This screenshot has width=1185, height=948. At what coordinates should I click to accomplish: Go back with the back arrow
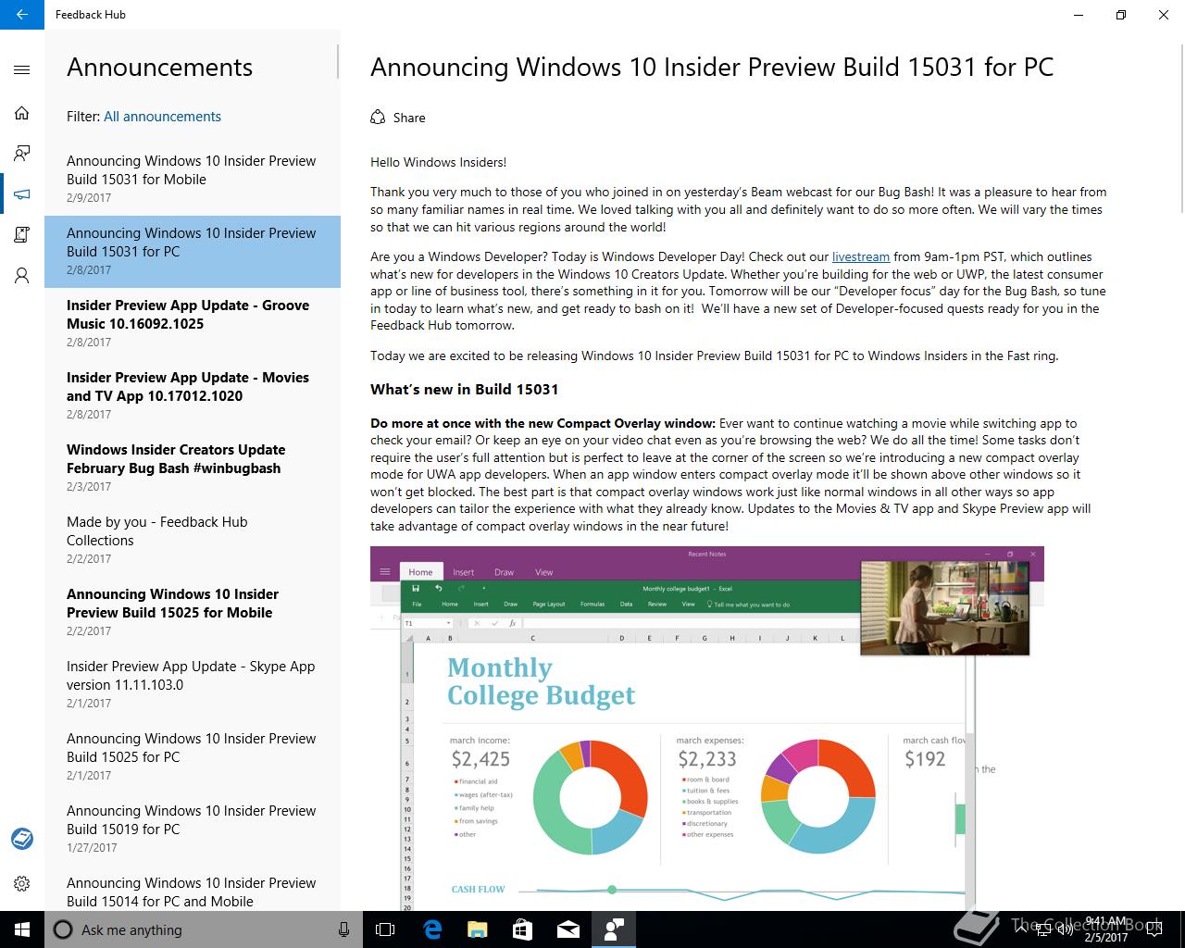pyautogui.click(x=22, y=15)
